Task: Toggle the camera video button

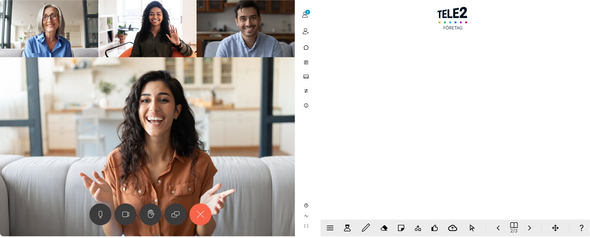Action: (126, 214)
